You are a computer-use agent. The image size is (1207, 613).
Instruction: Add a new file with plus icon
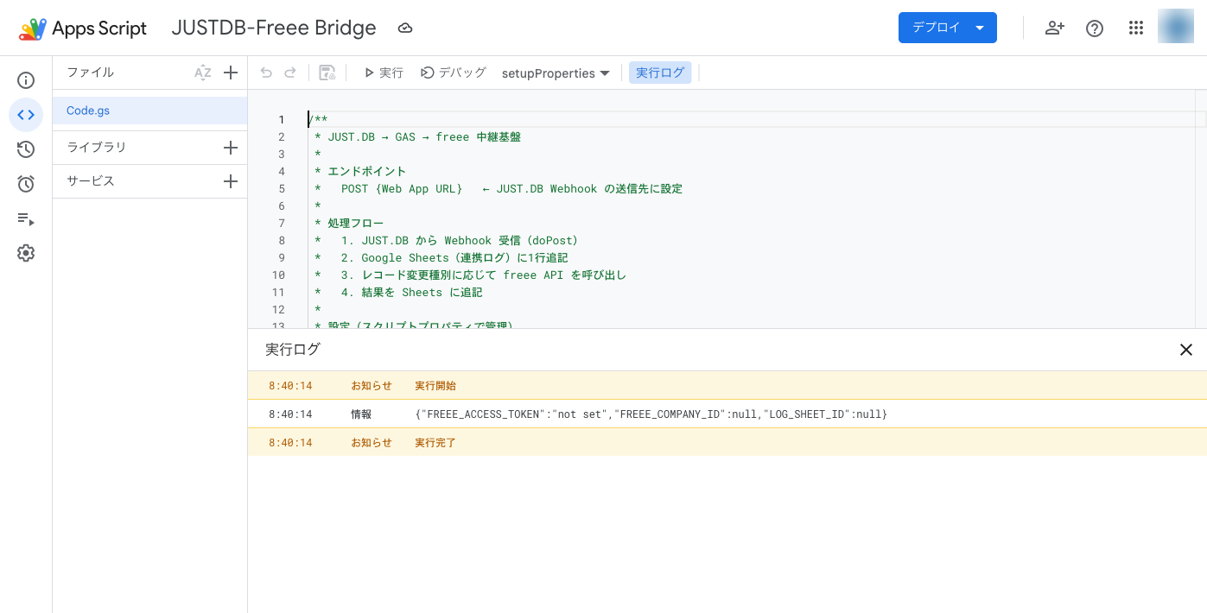point(231,73)
